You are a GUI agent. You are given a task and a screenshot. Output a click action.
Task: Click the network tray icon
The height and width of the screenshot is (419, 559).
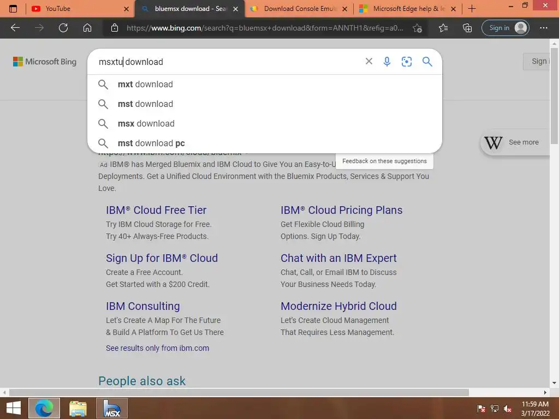[495, 409]
